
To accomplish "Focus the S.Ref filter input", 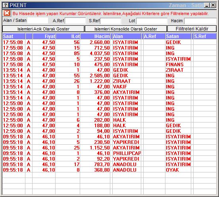I will [111, 21].
